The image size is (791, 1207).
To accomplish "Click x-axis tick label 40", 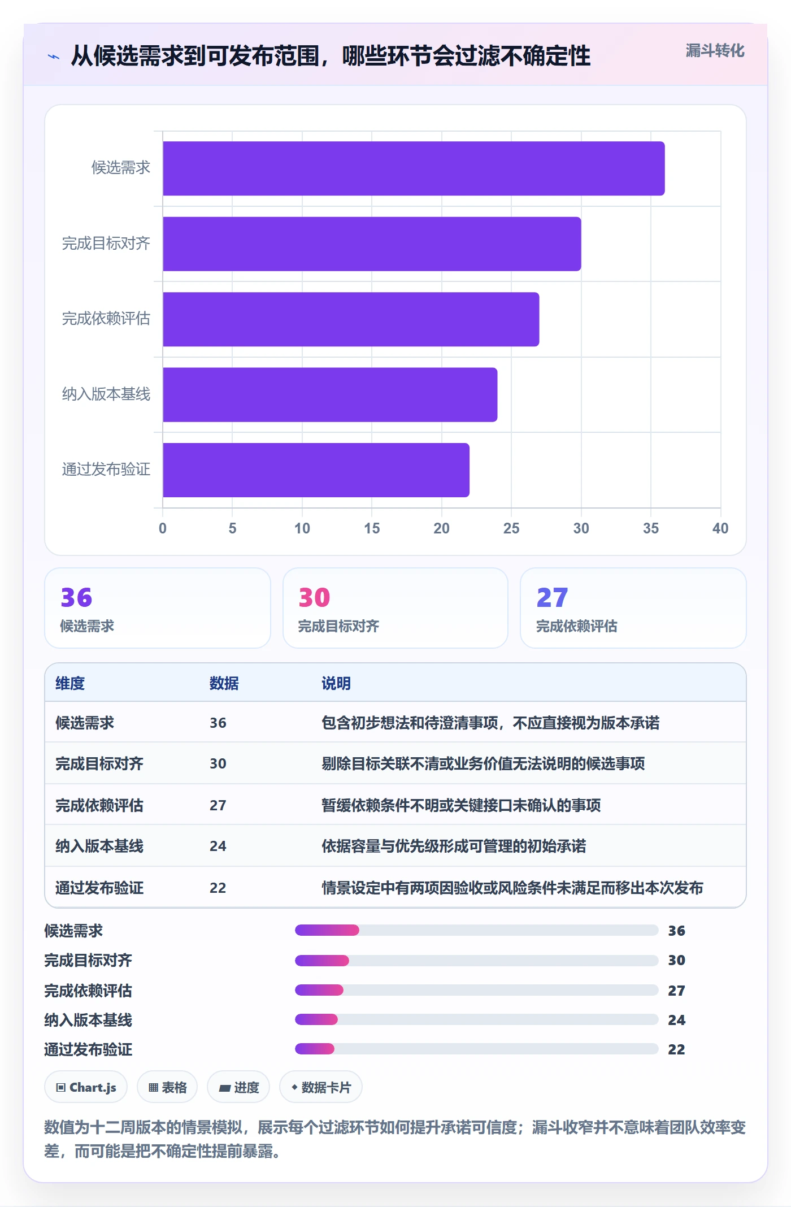I will coord(720,528).
